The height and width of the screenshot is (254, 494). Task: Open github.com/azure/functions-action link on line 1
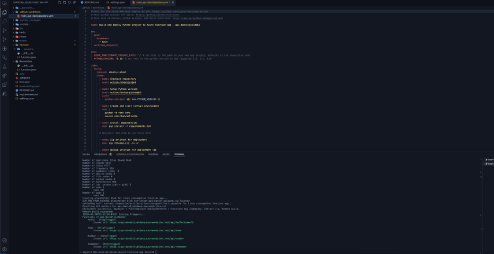click(x=180, y=11)
